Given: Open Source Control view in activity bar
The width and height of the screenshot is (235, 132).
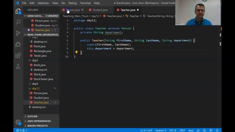Looking at the screenshot, I should pos(18,33).
